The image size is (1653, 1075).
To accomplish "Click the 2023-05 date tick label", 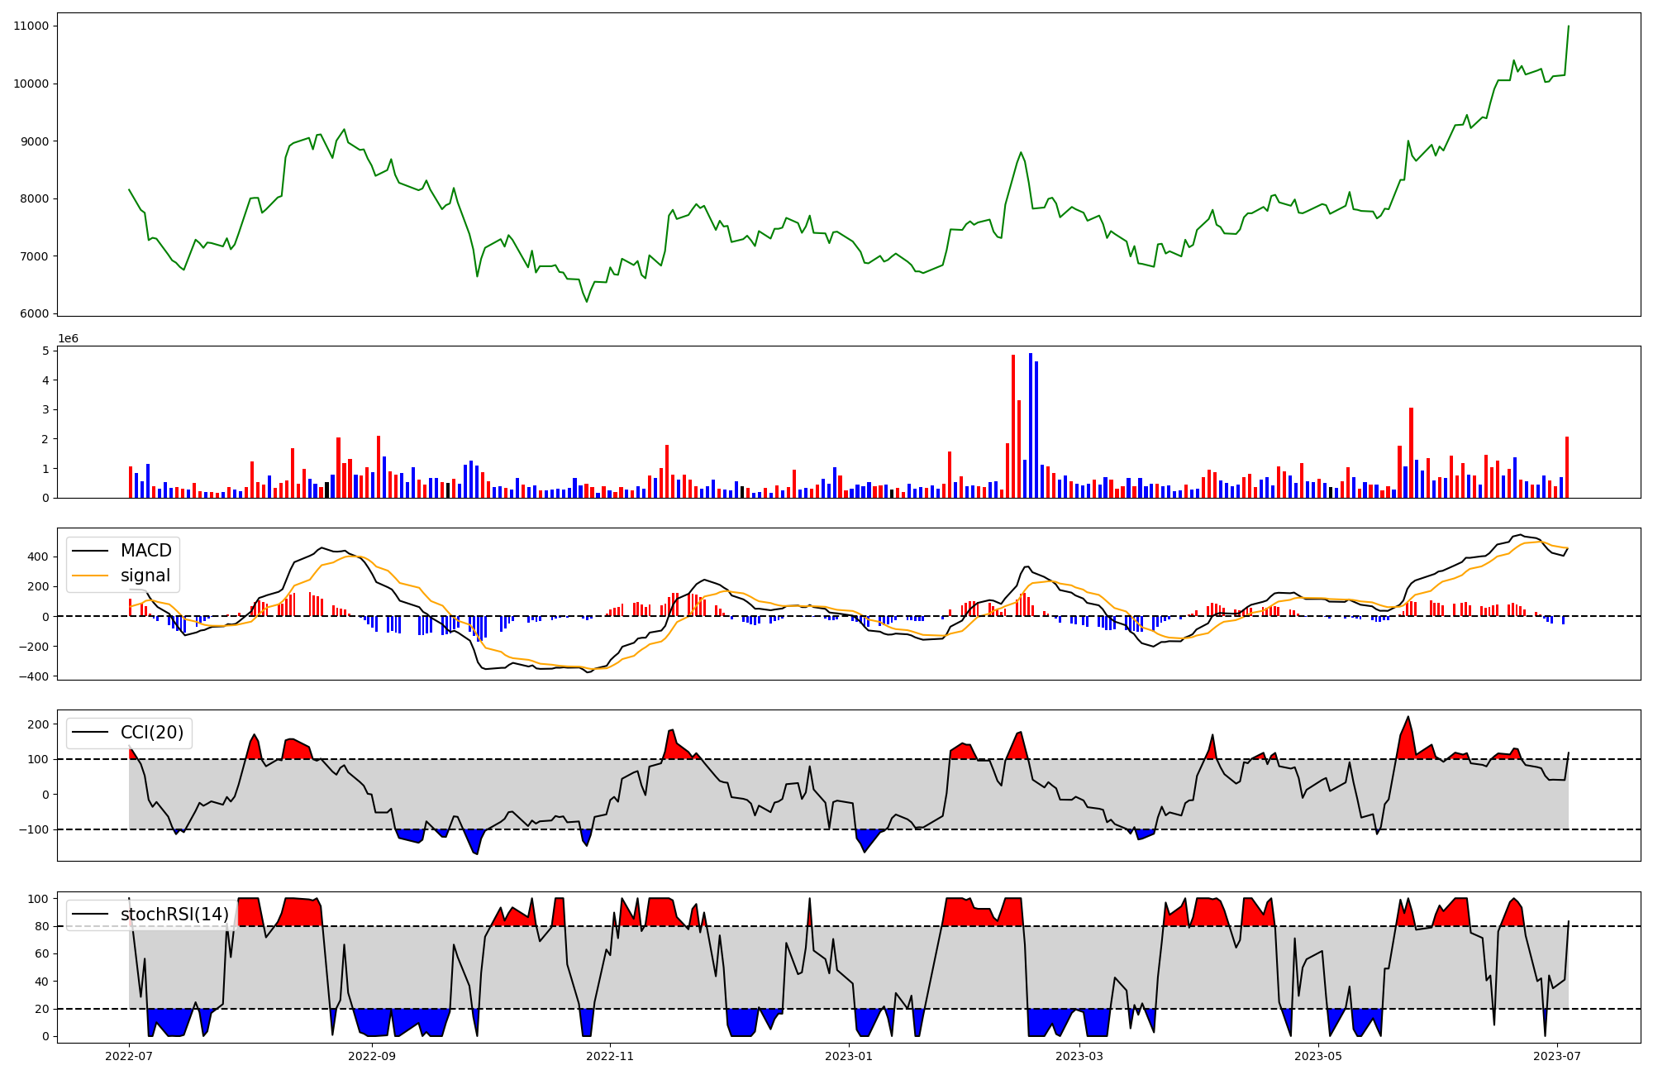I will point(1318,1056).
